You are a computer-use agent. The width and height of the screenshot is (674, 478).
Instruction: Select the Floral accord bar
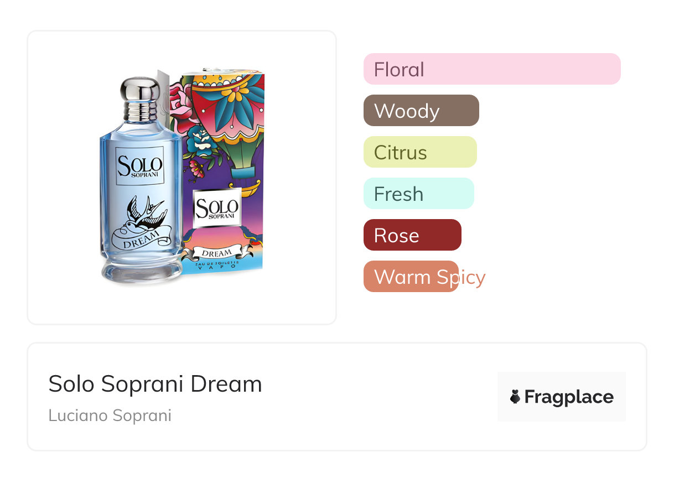click(491, 69)
